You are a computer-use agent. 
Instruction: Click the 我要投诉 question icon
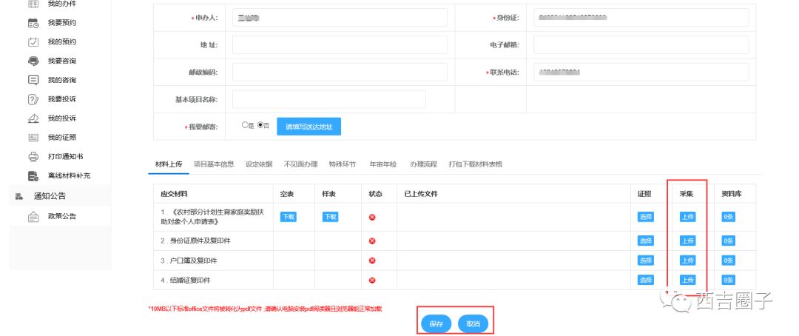pyautogui.click(x=33, y=99)
